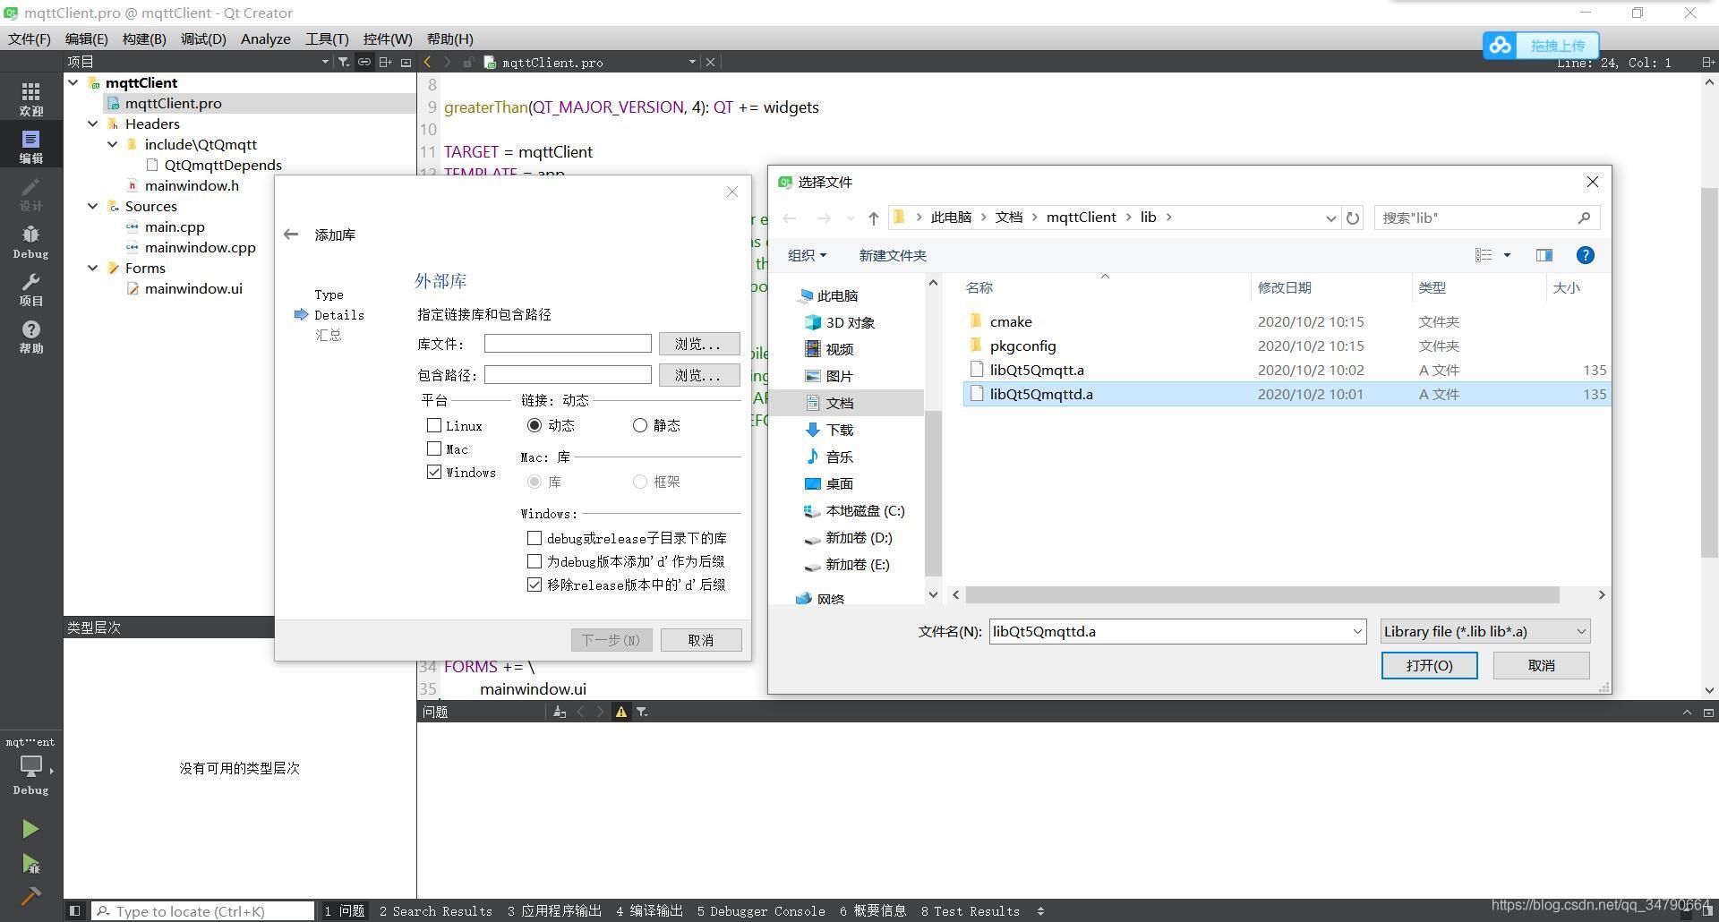Screen dimensions: 1719x922
Task: Click the filter tree icon in Projects panel
Action: [x=343, y=62]
